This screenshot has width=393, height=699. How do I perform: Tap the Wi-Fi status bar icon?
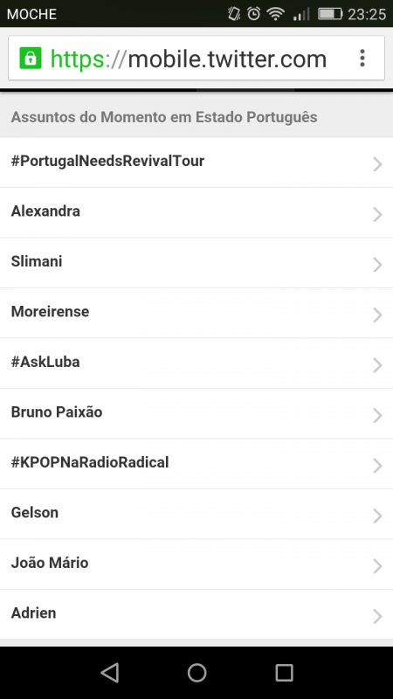(x=276, y=14)
